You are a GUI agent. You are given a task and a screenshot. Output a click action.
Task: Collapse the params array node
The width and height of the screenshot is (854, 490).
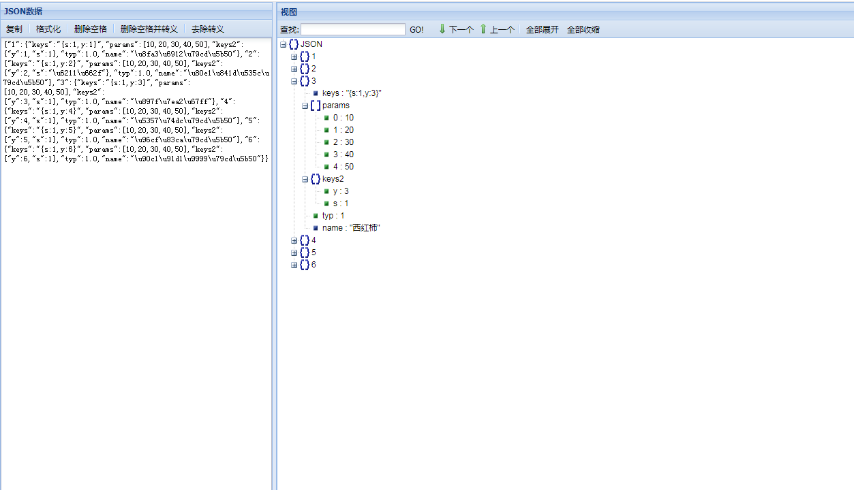click(304, 105)
